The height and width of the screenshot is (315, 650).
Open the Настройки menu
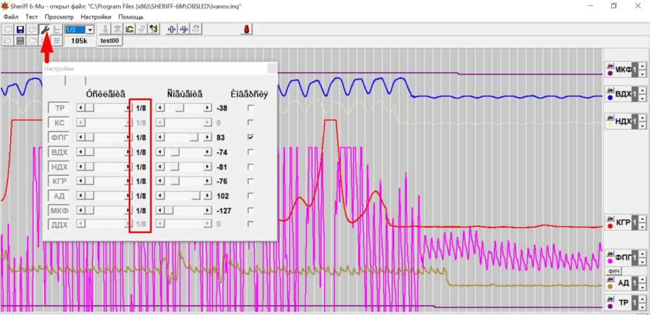(96, 16)
